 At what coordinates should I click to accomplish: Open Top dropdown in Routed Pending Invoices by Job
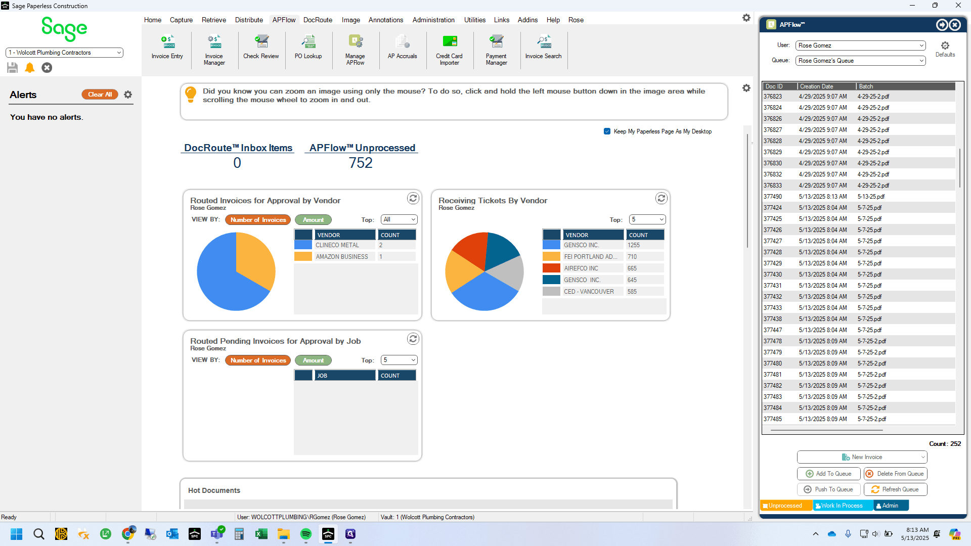click(x=399, y=360)
